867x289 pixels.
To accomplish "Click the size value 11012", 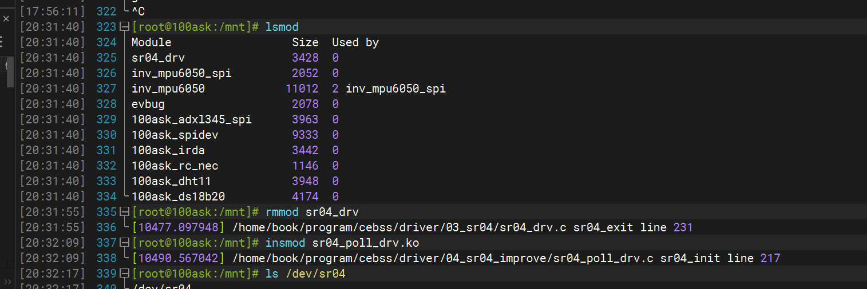I will point(302,89).
